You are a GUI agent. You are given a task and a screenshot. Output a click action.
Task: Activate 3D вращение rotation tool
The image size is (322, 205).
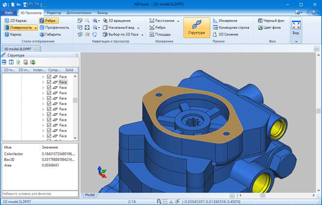coord(117,21)
